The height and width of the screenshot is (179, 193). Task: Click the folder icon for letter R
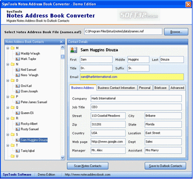(12, 119)
